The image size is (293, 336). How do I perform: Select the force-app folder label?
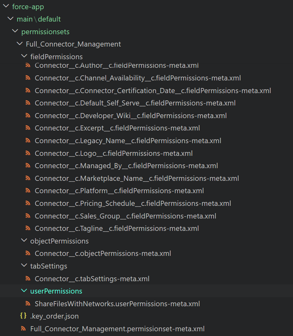tap(28, 7)
